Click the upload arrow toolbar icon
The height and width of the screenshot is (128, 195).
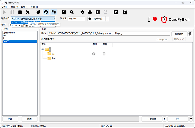[116, 12]
